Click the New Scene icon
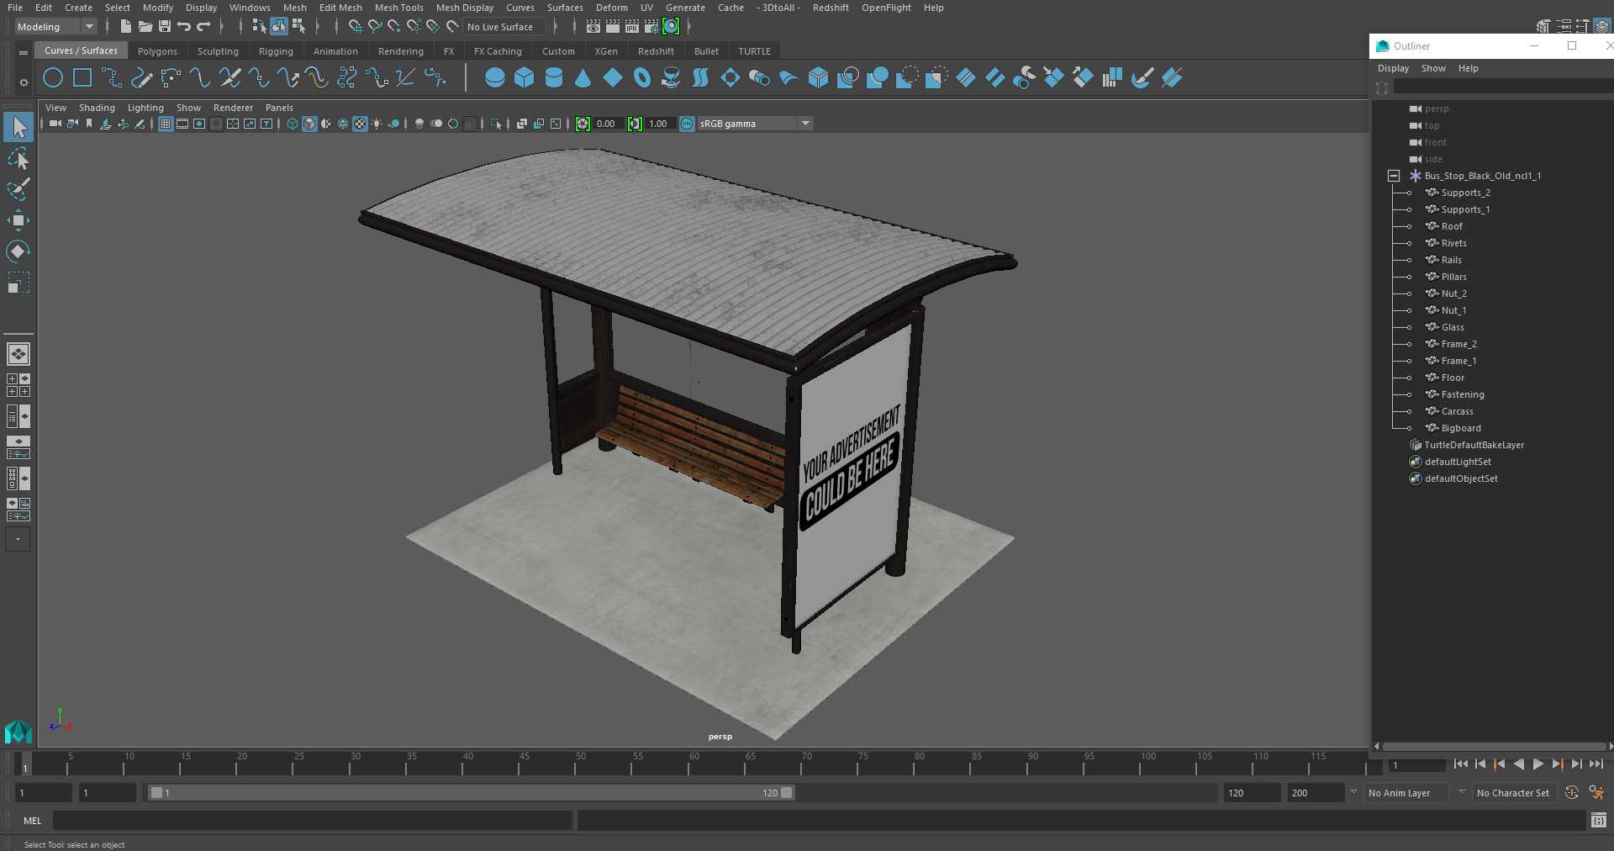The image size is (1614, 851). (125, 27)
